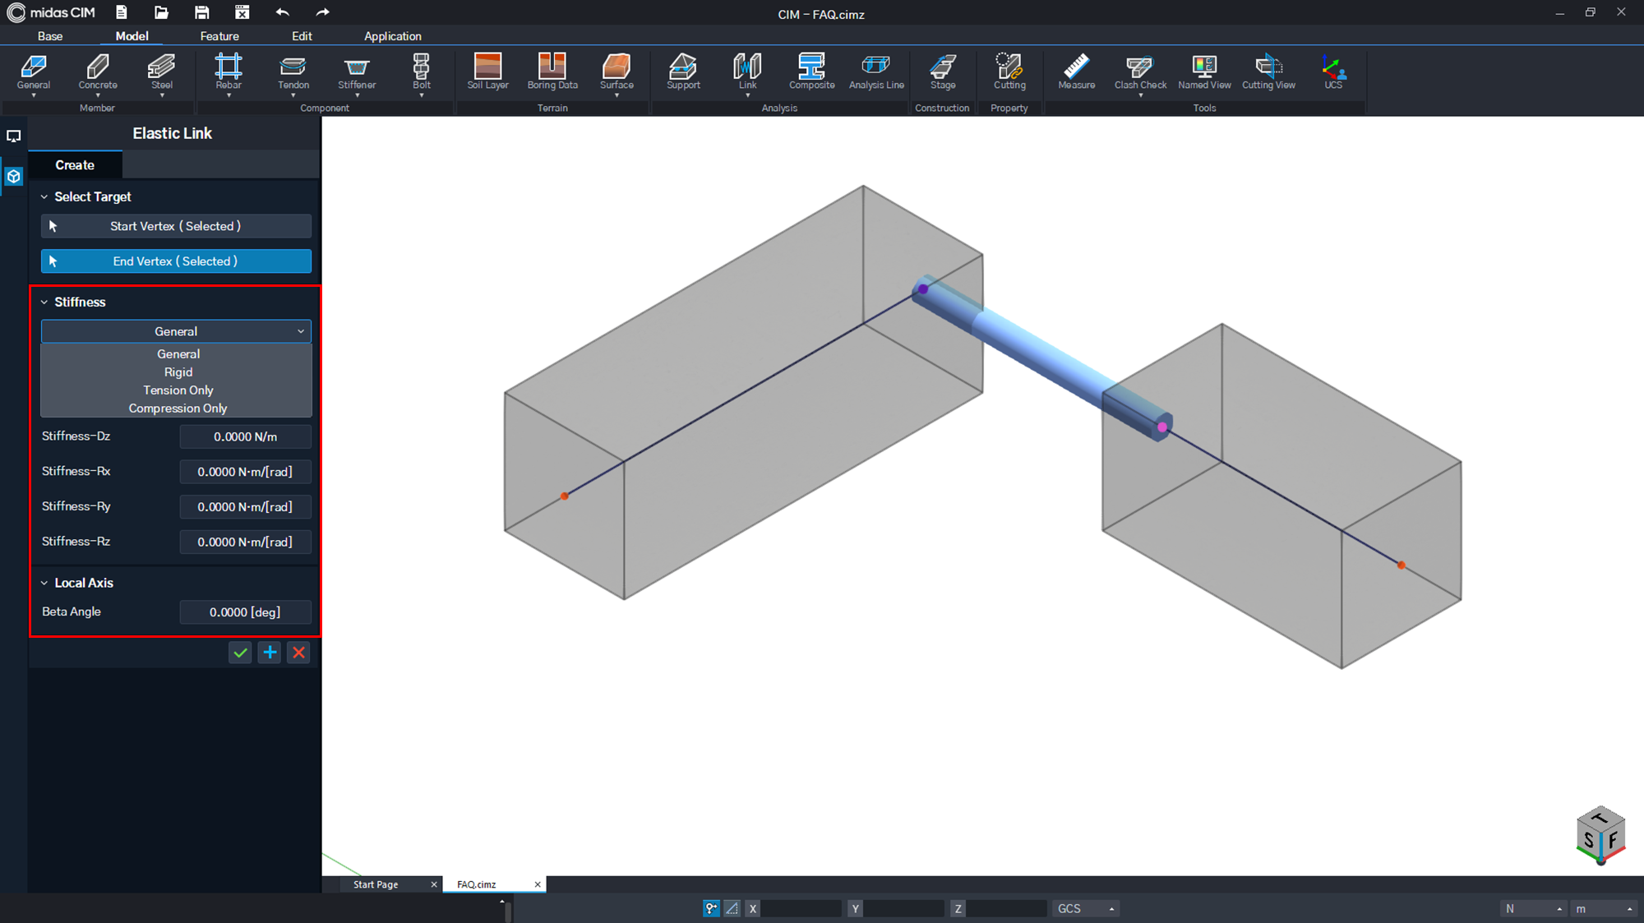1644x923 pixels.
Task: Choose Rigid from stiffness list
Action: 178,372
